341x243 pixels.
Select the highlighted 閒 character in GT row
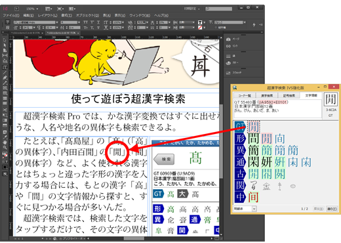click(253, 127)
